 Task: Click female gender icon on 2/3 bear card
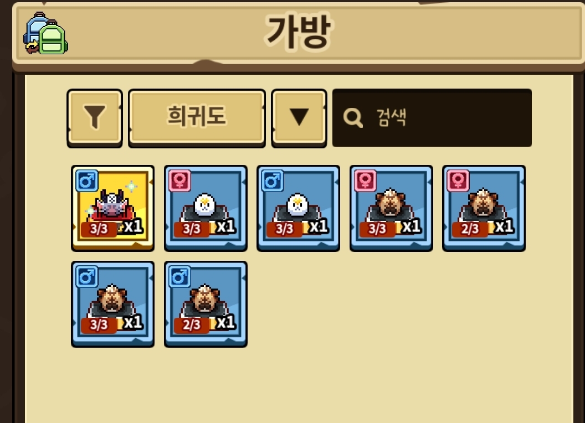(458, 181)
